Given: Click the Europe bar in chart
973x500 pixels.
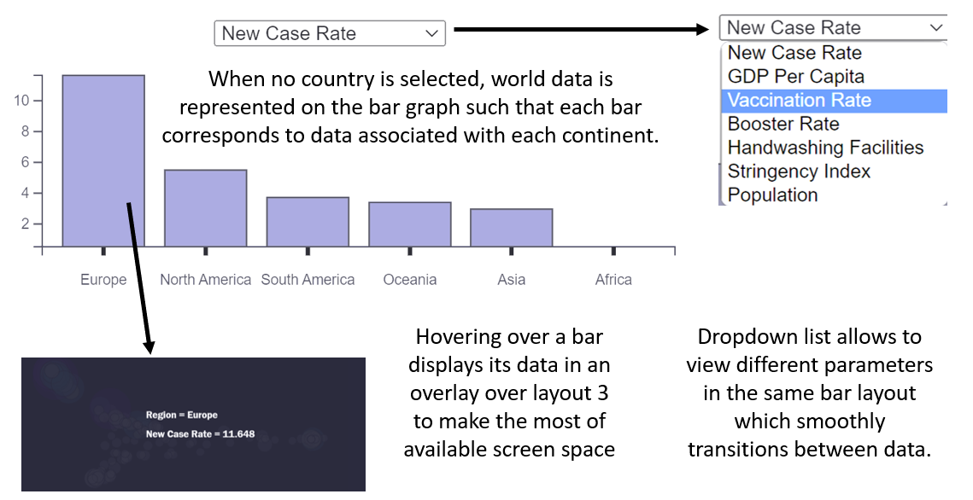Looking at the screenshot, I should [x=103, y=161].
